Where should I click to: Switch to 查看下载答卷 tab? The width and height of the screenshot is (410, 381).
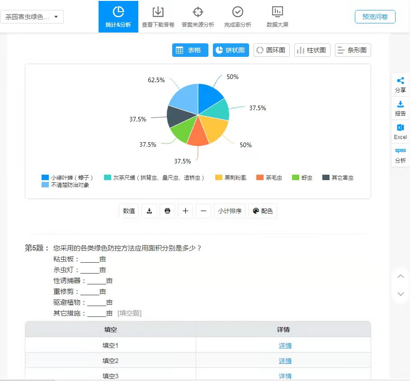coord(158,17)
